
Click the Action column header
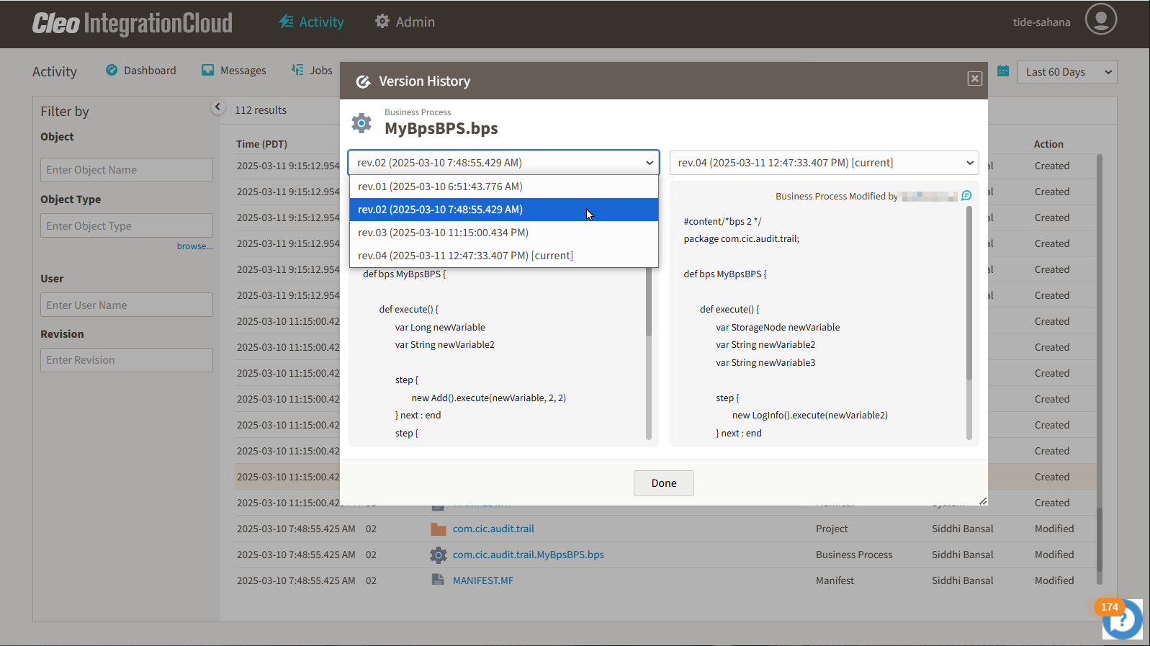point(1048,144)
